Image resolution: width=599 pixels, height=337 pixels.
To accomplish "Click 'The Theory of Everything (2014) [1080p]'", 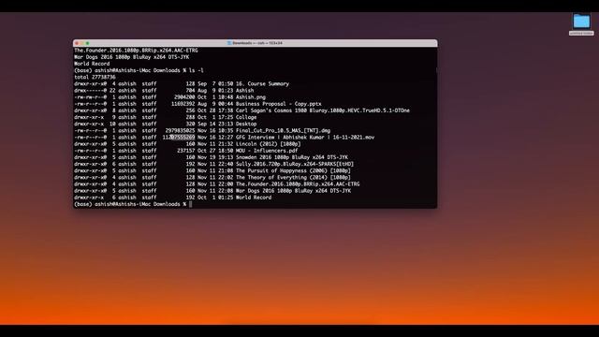I will (293, 177).
